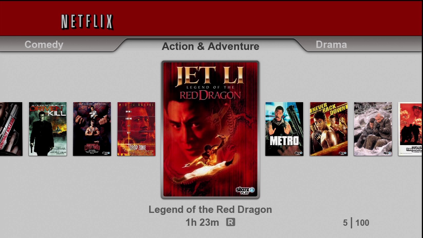Click Starz Play badge on The Edge poster
Screen dimensions: 423x238
tap(387, 153)
